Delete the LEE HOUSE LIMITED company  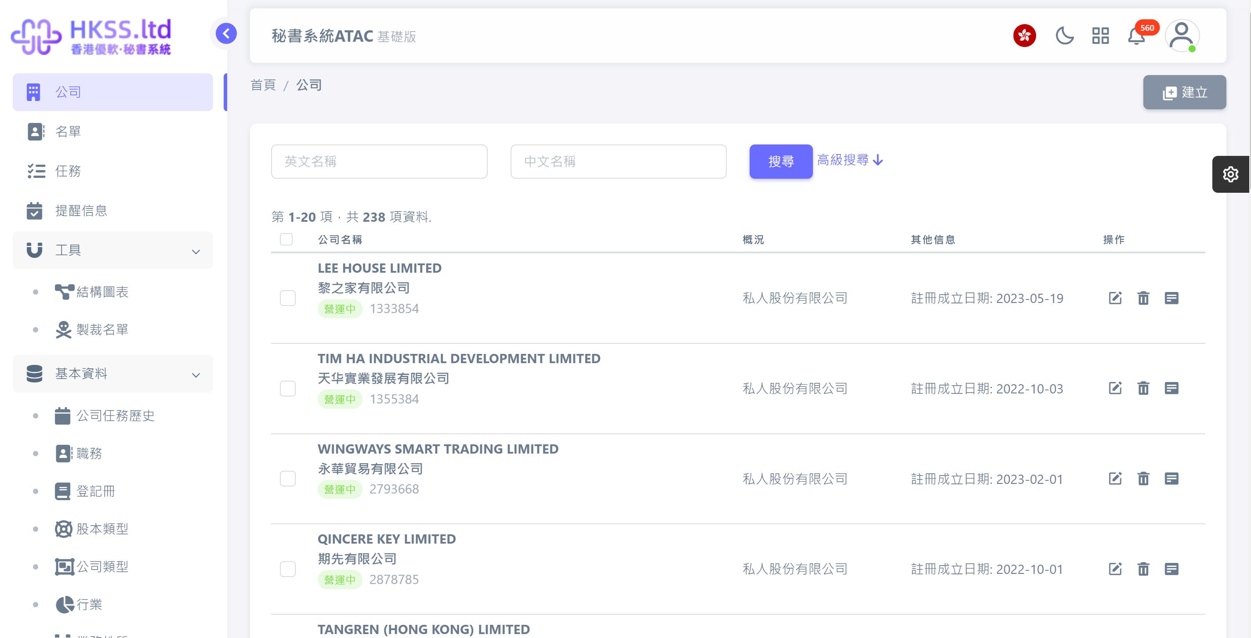1144,298
